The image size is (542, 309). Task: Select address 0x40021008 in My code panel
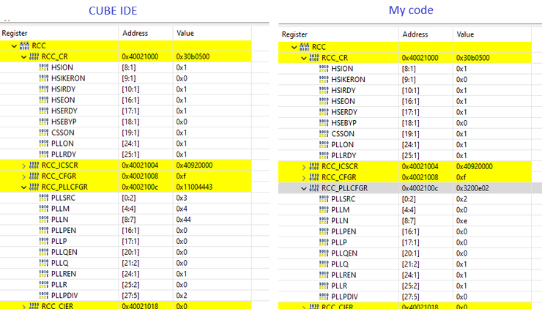point(420,177)
